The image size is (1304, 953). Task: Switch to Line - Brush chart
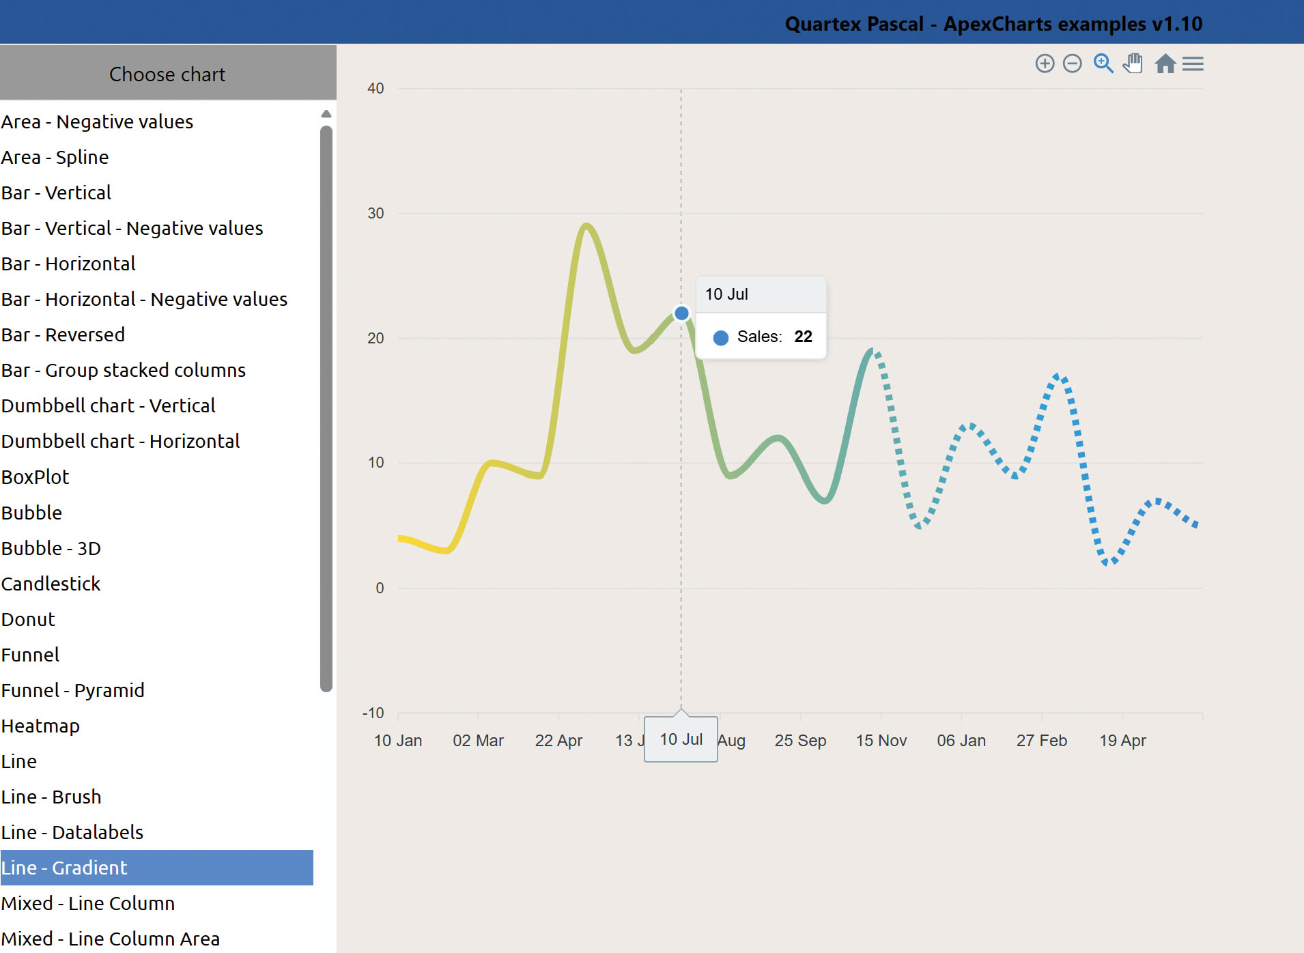51,797
